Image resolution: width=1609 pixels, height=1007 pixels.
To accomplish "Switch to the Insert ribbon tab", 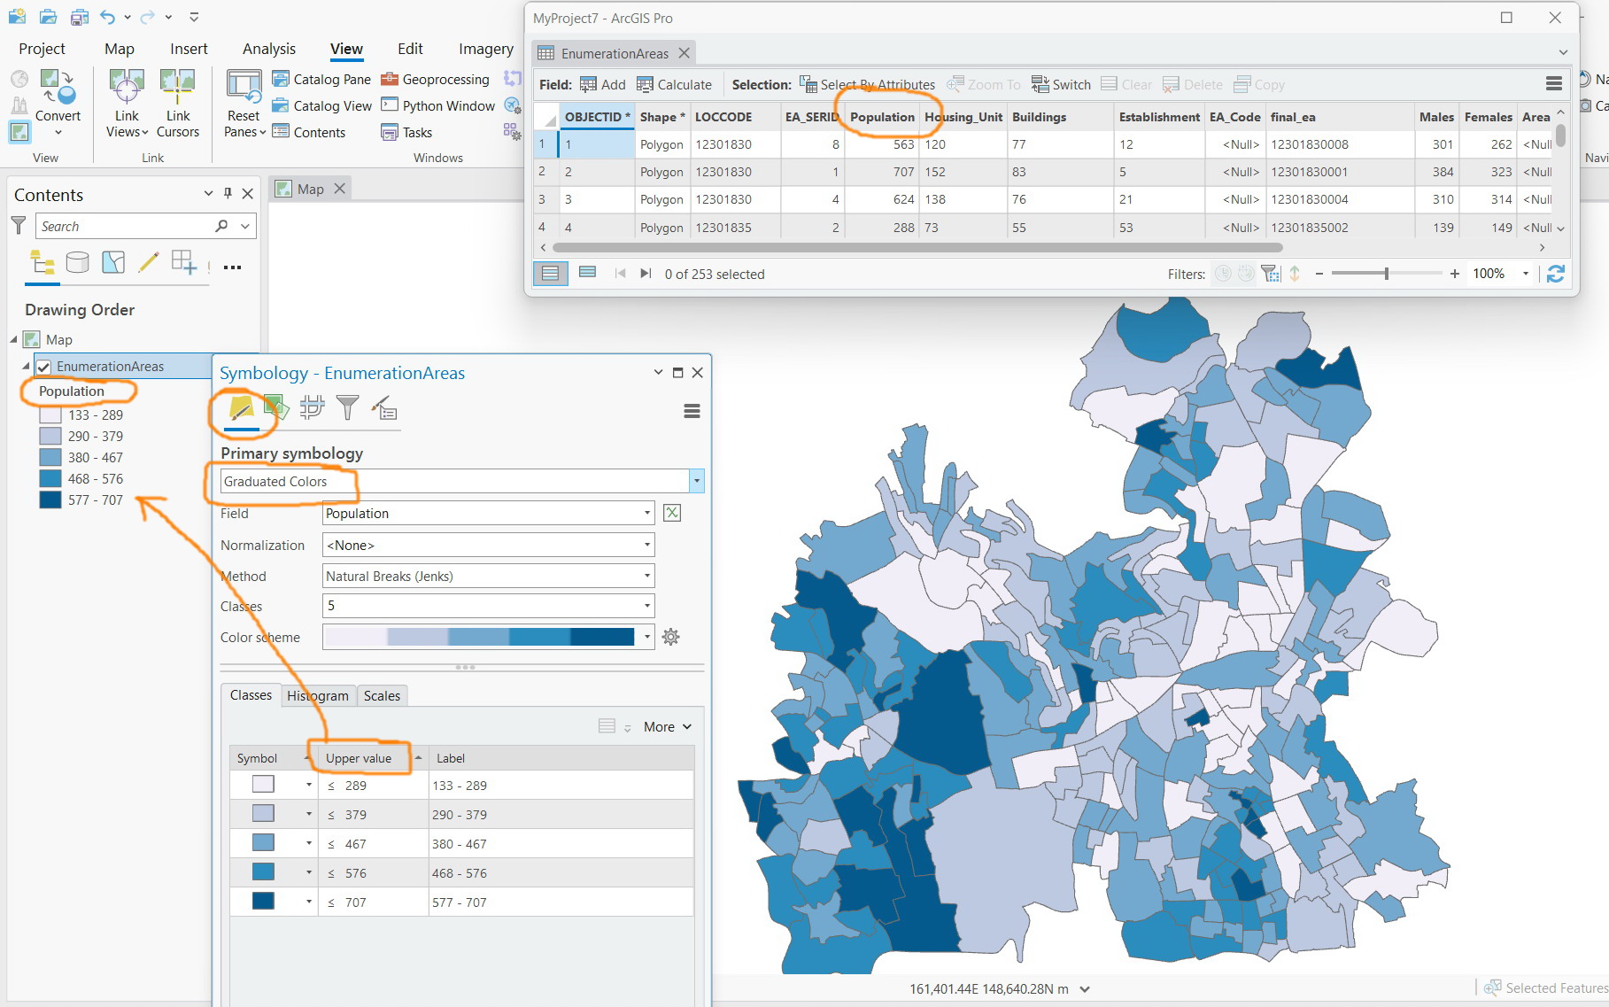I will tap(189, 49).
